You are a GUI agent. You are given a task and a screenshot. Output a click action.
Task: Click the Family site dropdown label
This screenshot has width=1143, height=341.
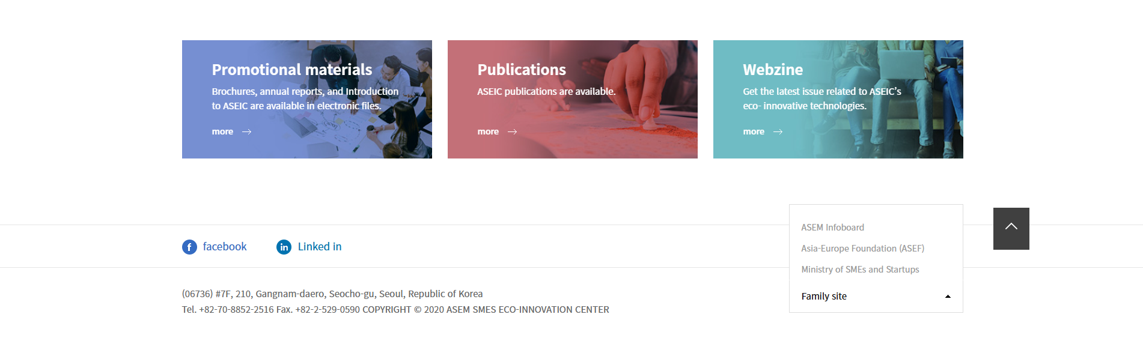pyautogui.click(x=824, y=297)
